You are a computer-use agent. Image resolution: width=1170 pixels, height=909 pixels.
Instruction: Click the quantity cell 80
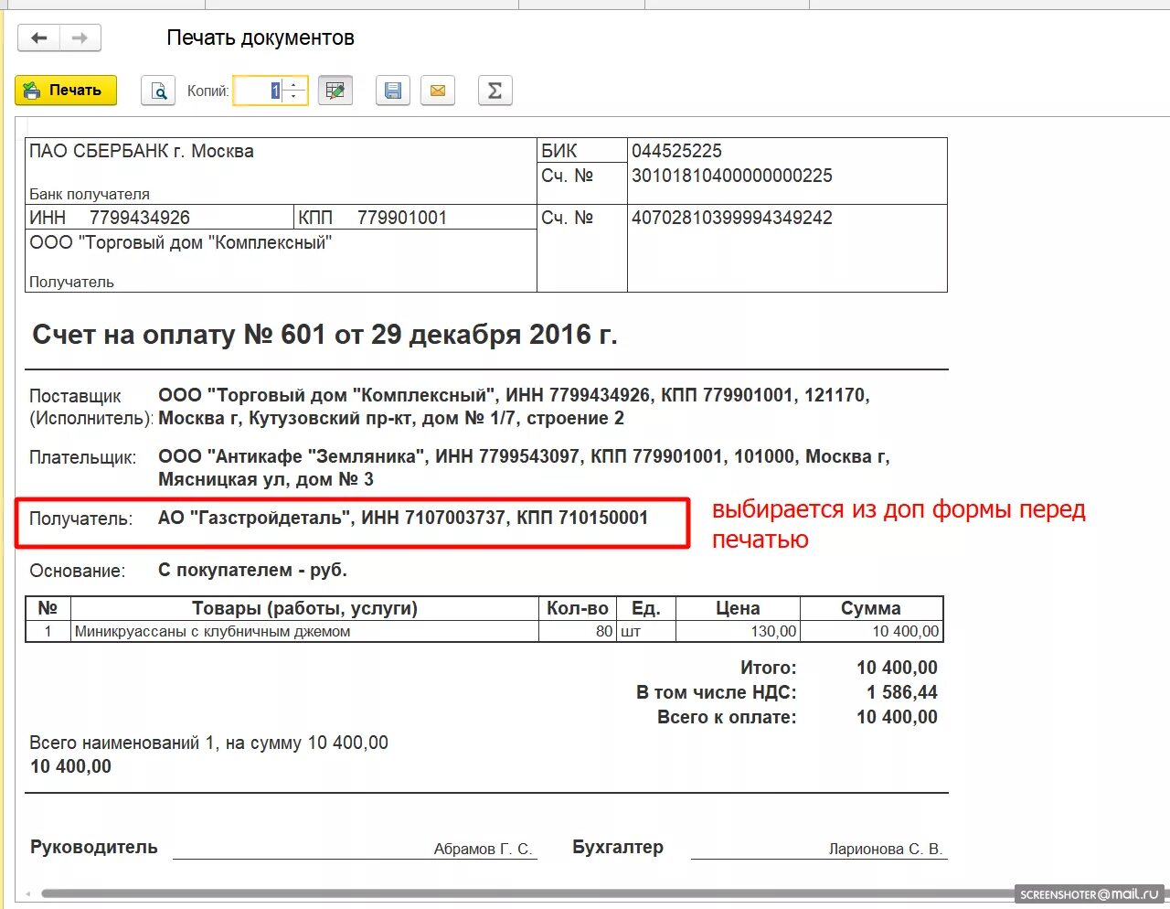click(578, 631)
